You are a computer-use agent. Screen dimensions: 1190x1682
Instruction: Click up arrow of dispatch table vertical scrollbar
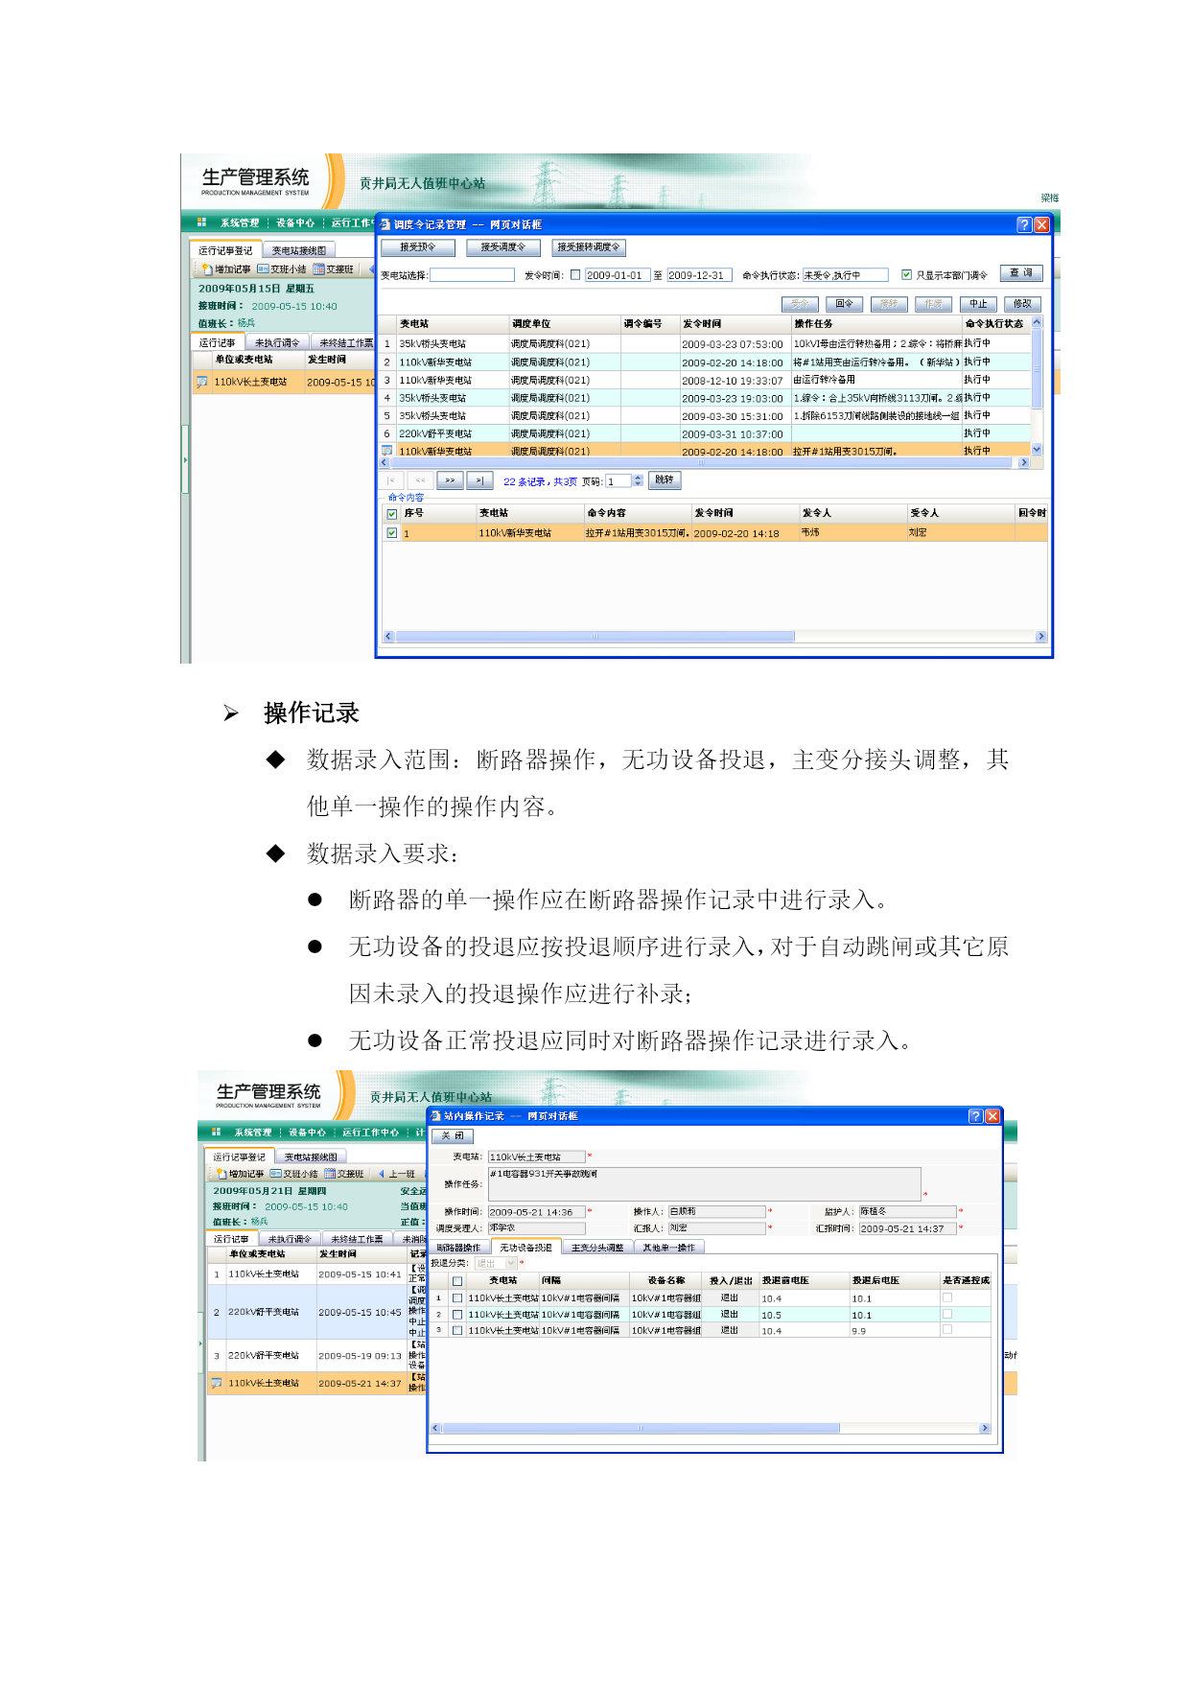click(x=1037, y=323)
